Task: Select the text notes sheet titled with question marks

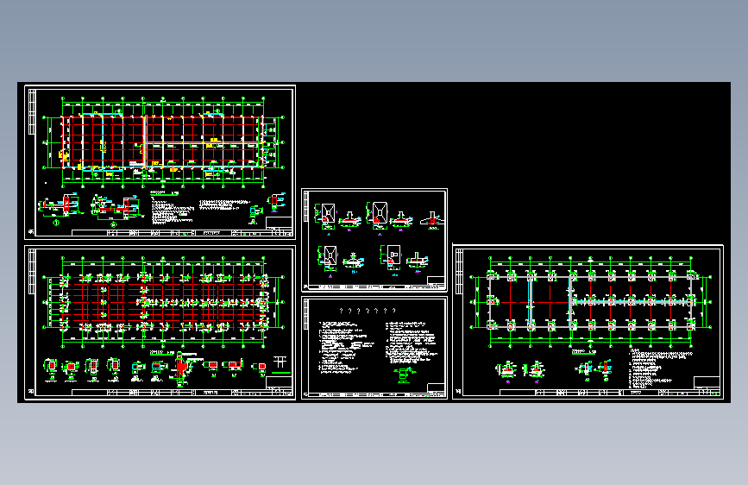Action: click(x=374, y=348)
